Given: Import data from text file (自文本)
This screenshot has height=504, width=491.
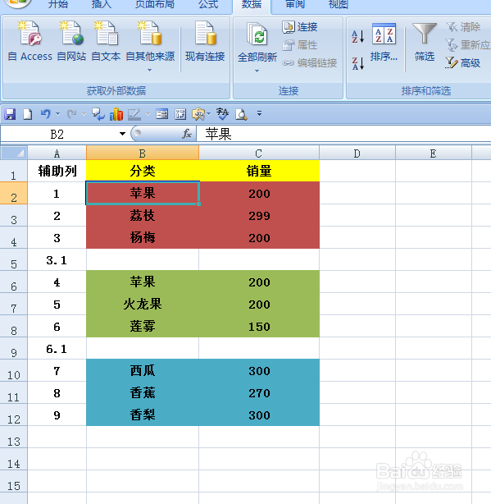Looking at the screenshot, I should (106, 41).
